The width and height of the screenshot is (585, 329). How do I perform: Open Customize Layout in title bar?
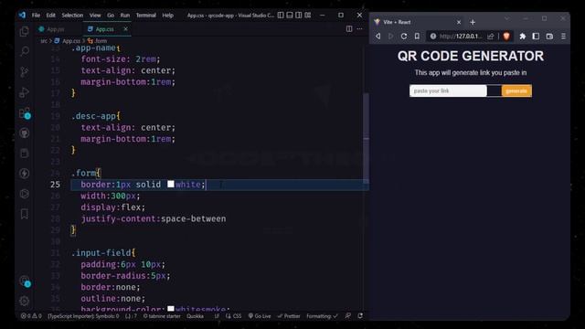(x=308, y=15)
